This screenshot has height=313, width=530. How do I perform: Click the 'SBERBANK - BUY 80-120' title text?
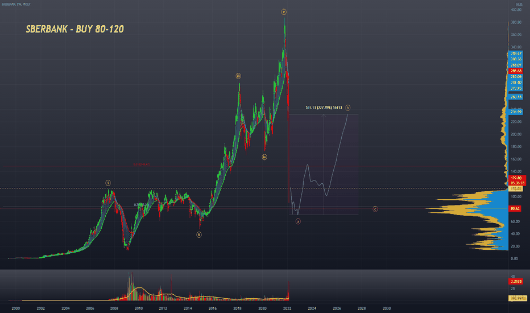pos(74,29)
